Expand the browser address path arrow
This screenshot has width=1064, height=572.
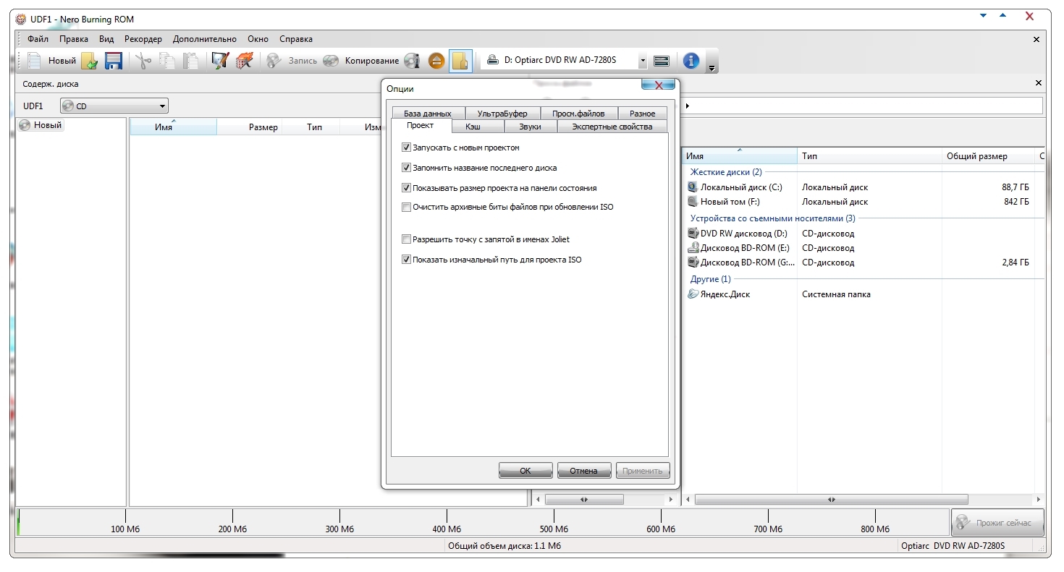[x=688, y=106]
